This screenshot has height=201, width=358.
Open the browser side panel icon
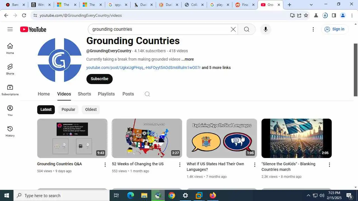334,15
